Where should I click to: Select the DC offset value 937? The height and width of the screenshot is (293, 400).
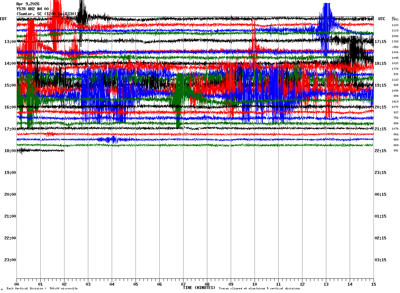pos(396,112)
